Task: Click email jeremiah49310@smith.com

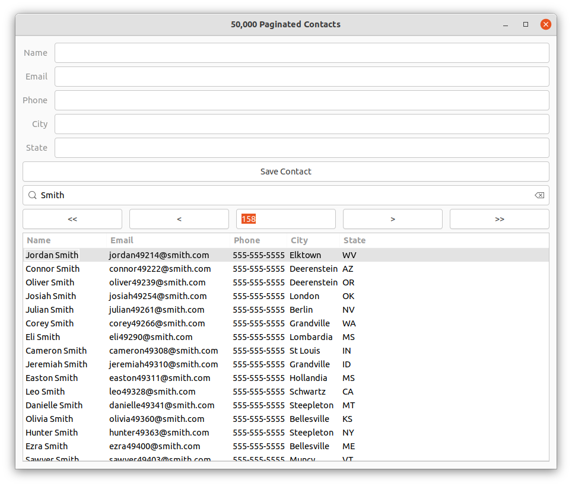Action: 163,364
